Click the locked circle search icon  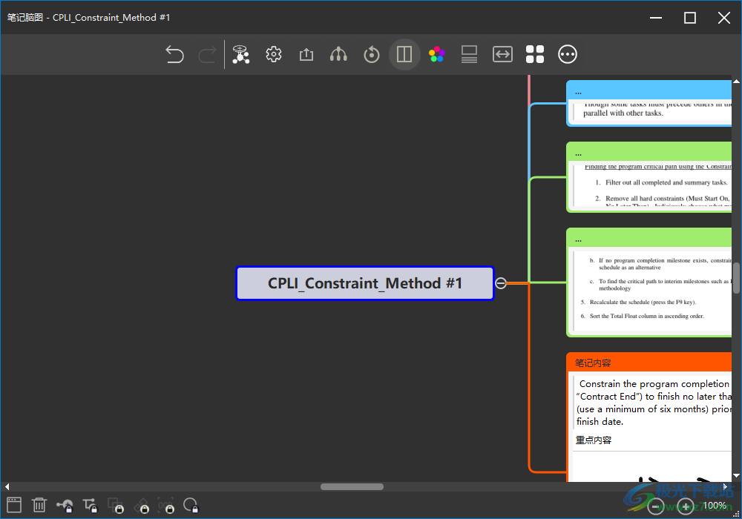[191, 506]
